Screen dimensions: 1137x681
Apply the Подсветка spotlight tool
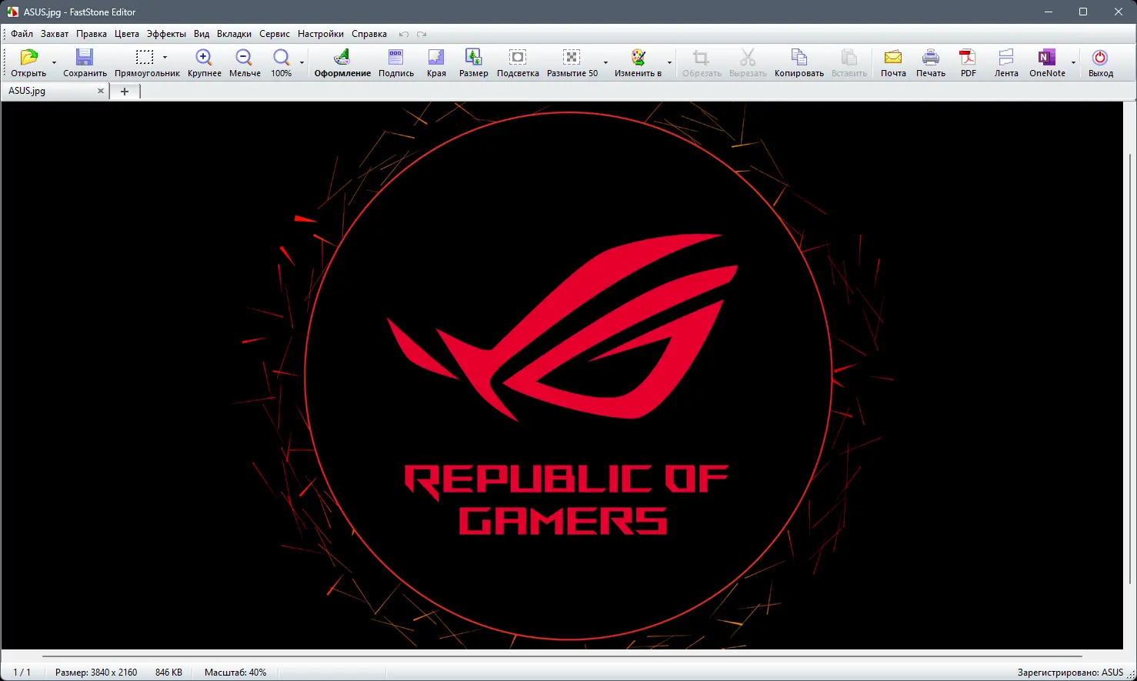(x=518, y=62)
